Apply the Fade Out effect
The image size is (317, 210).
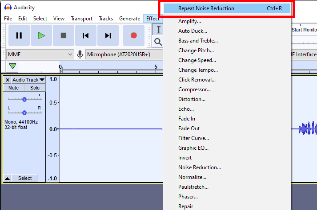(x=227, y=128)
